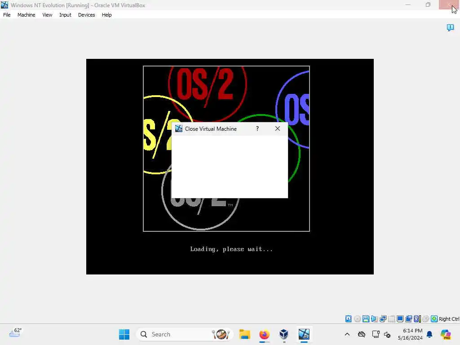
Task: Open the Windows Start menu
Action: point(124,334)
